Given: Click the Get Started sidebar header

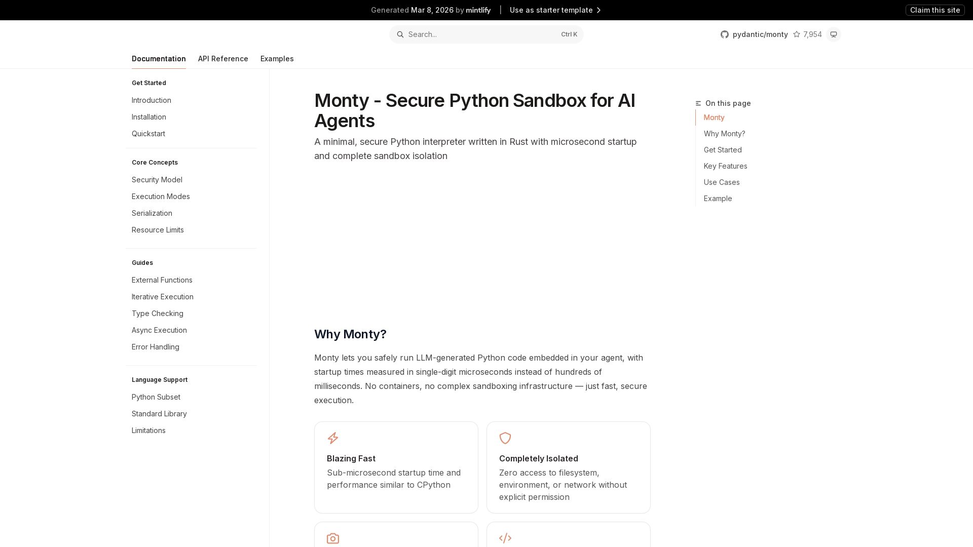Looking at the screenshot, I should (x=149, y=83).
